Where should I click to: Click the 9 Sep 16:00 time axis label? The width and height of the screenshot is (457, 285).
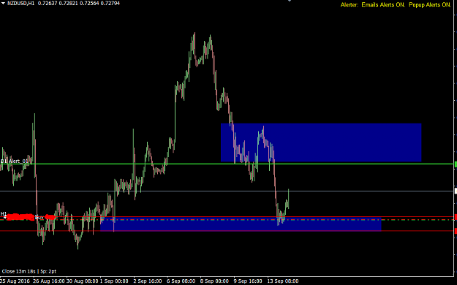pos(248,281)
